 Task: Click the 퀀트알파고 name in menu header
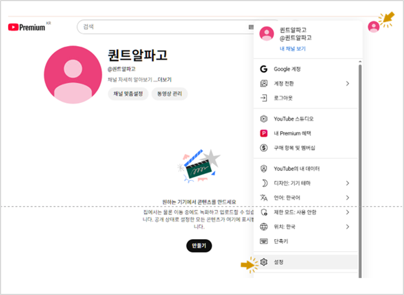(x=293, y=30)
